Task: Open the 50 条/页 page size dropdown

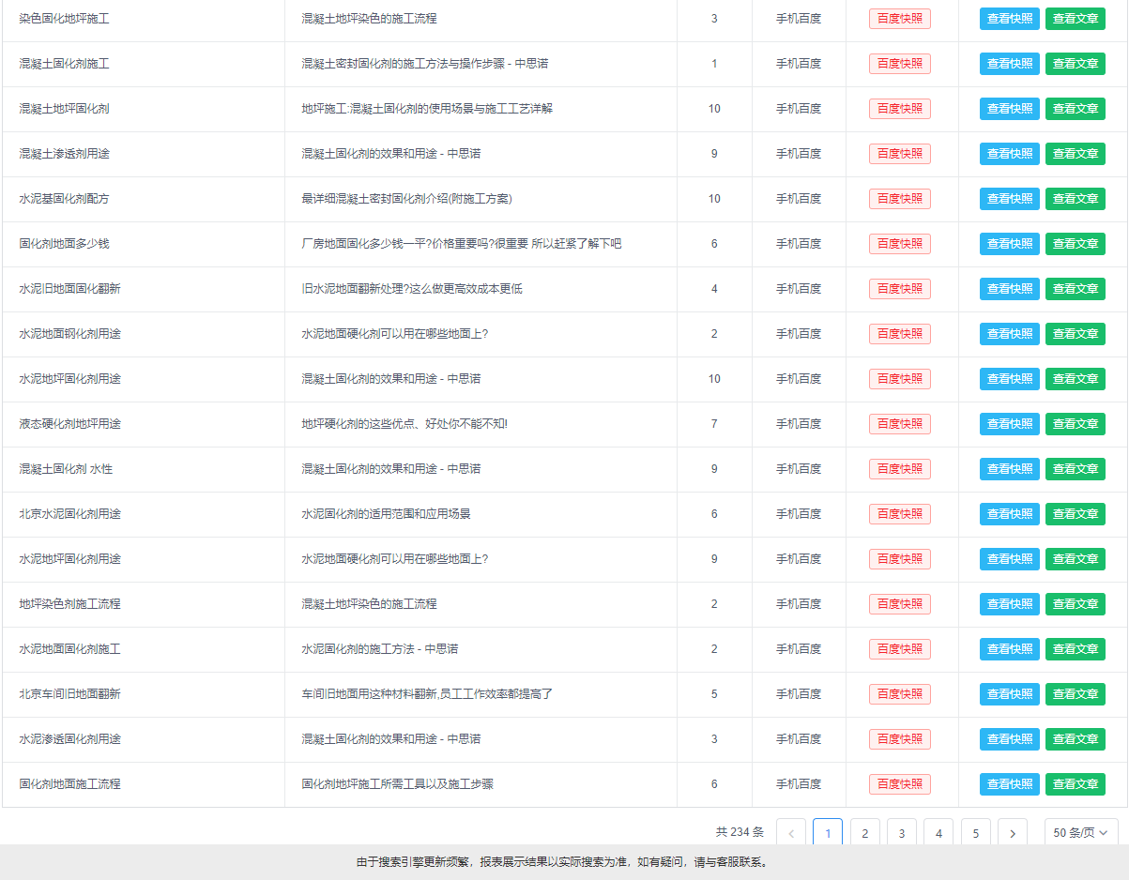Action: point(1081,833)
